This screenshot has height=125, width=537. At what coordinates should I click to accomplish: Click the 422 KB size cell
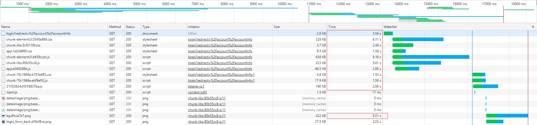300,116
